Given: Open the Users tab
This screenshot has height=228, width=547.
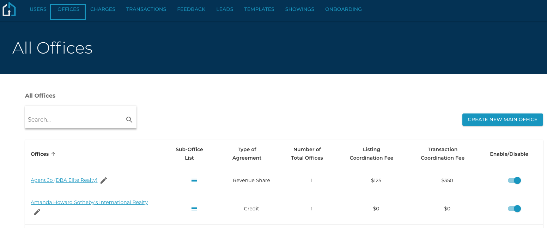Looking at the screenshot, I should [38, 9].
